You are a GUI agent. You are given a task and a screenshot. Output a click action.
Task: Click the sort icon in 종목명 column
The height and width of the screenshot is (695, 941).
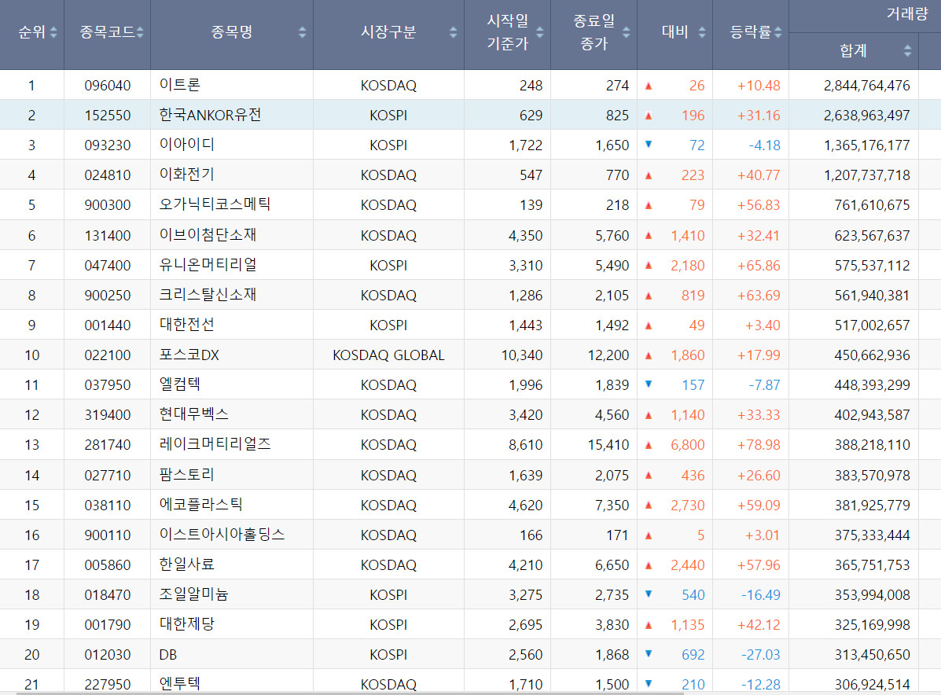[303, 32]
